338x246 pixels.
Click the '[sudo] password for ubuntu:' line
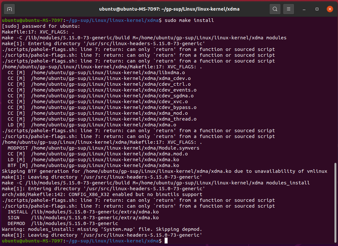coord(41,26)
